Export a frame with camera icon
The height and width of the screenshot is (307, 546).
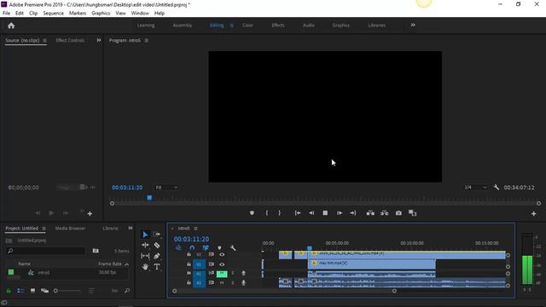[398, 213]
